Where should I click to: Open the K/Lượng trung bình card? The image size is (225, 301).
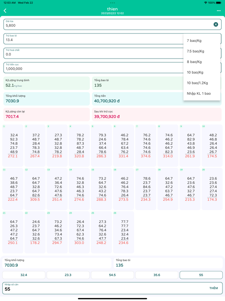(x=46, y=83)
